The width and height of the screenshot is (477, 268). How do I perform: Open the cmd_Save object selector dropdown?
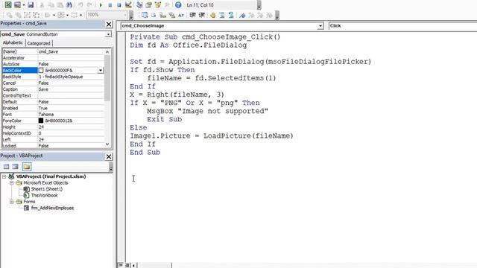(108, 34)
